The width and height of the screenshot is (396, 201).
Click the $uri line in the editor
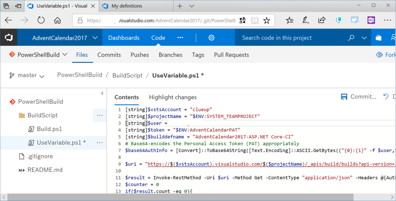260,164
